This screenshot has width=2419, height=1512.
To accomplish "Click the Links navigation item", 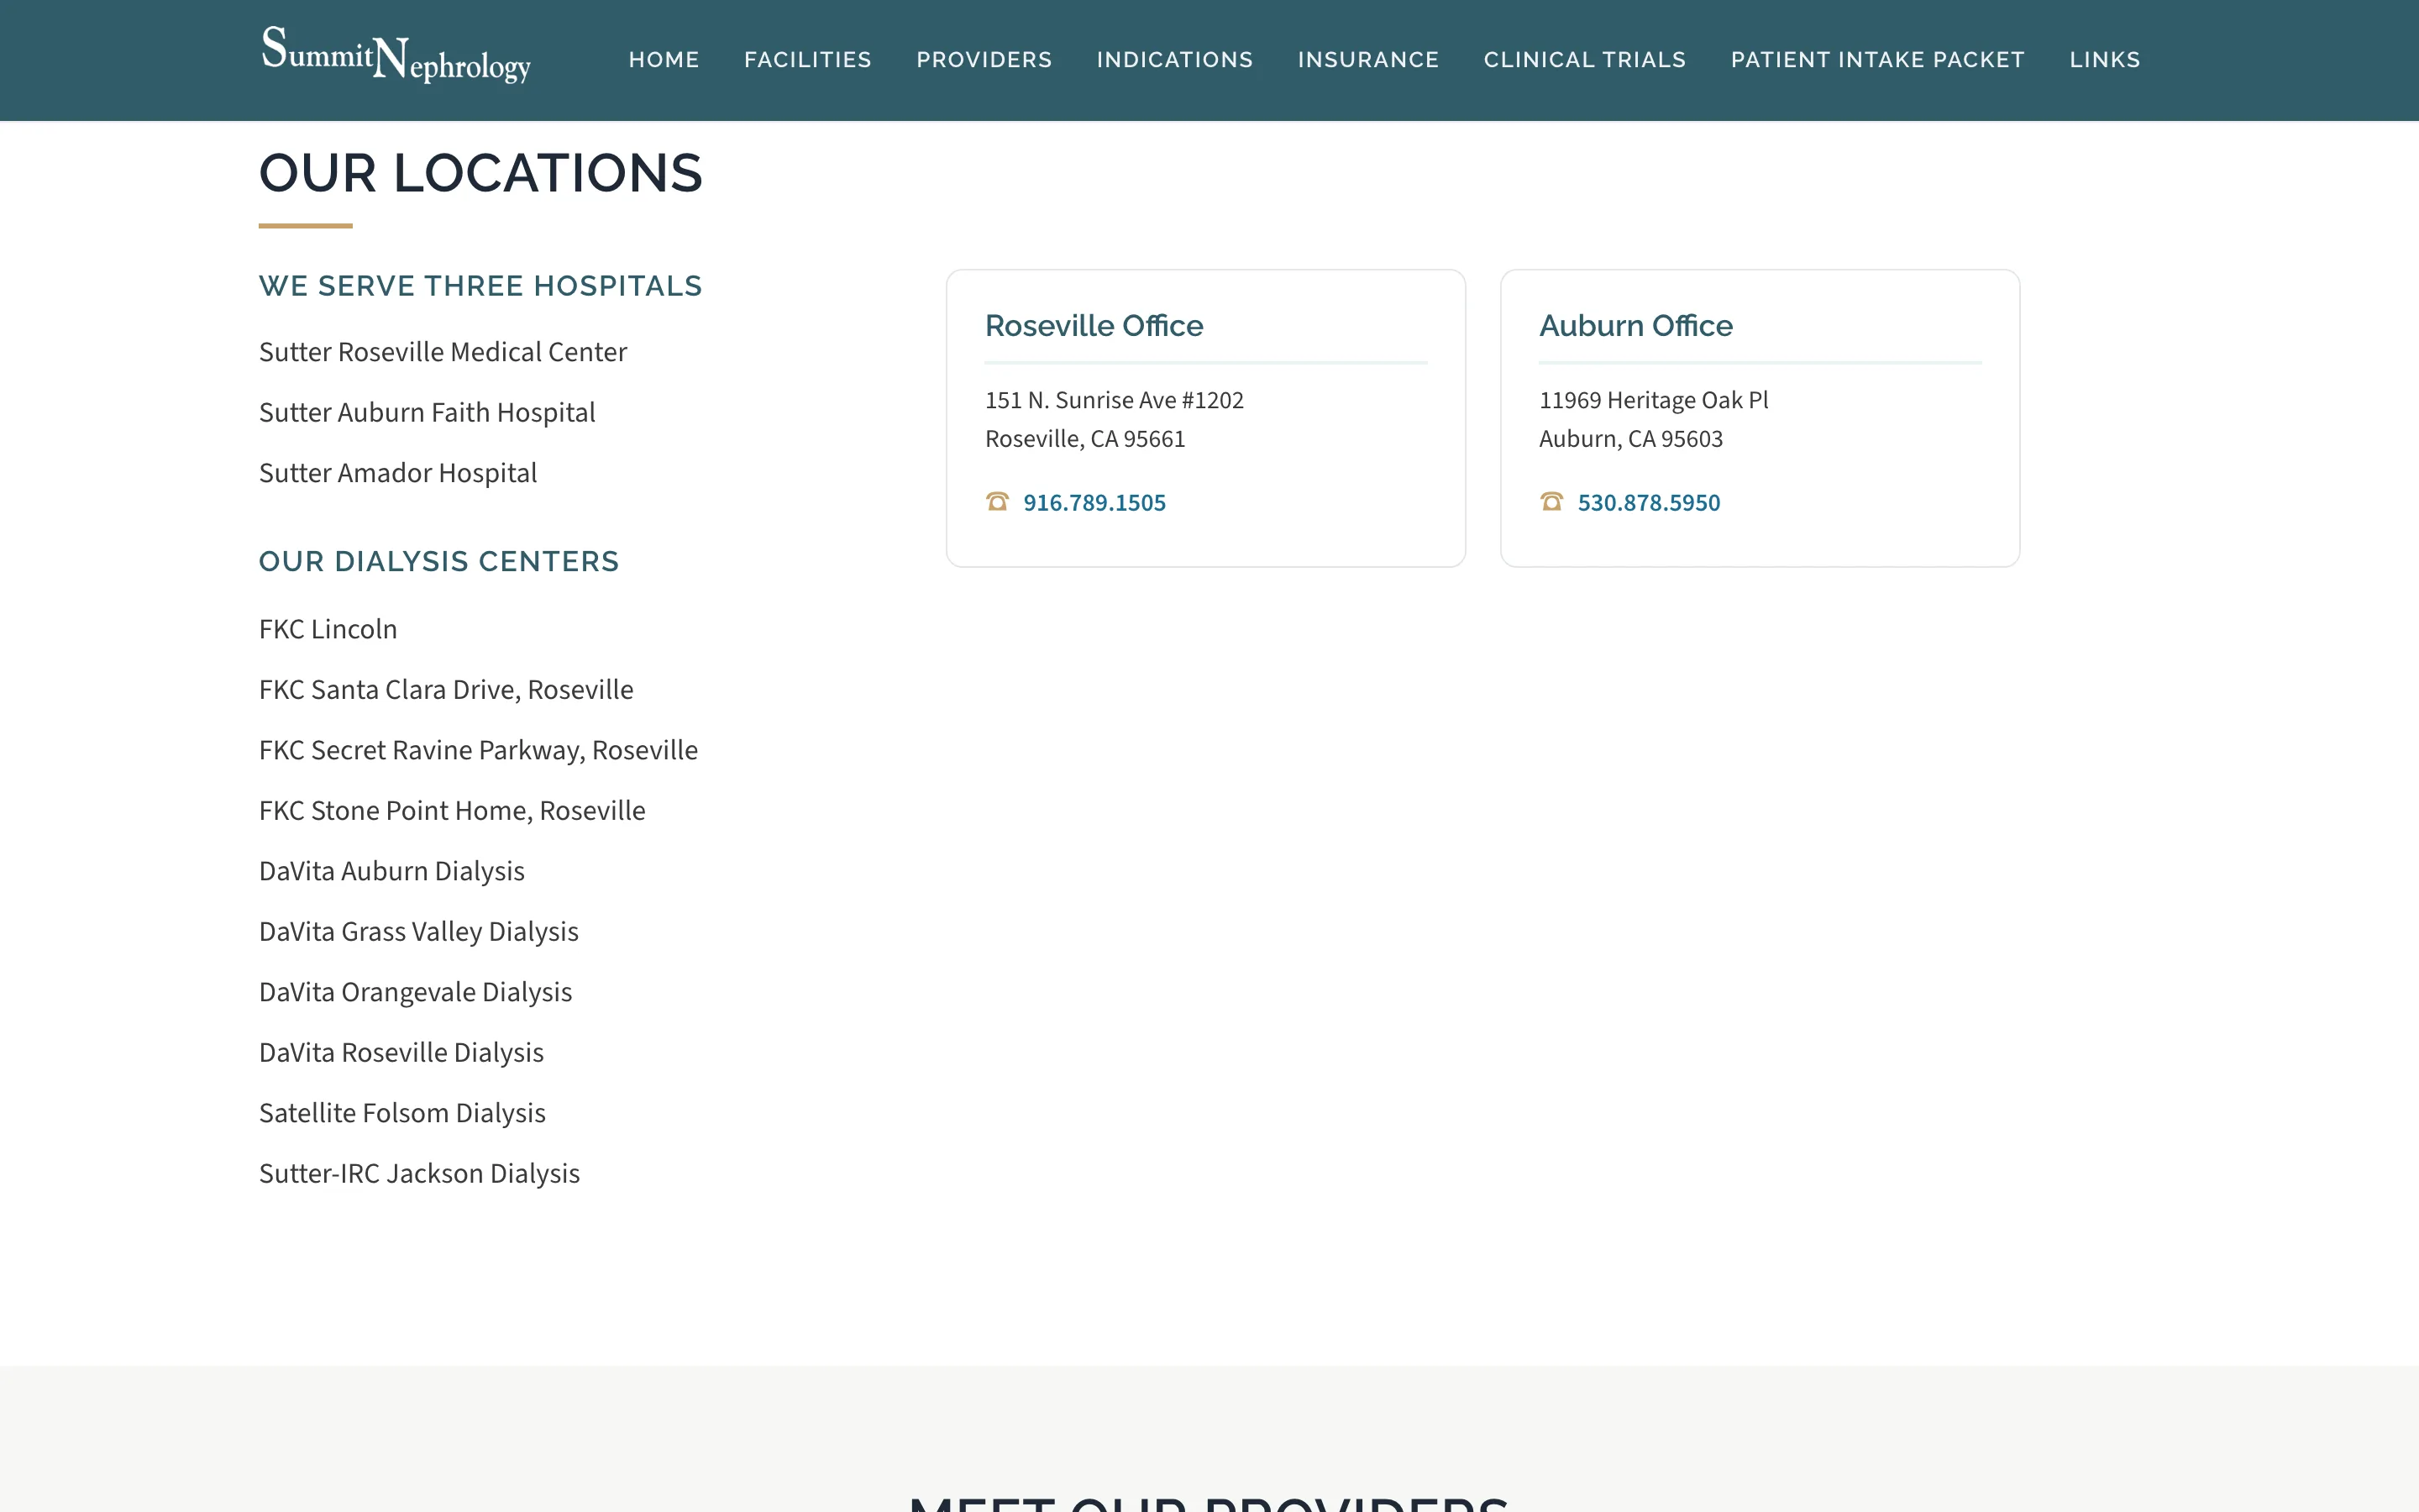I will [x=2104, y=60].
